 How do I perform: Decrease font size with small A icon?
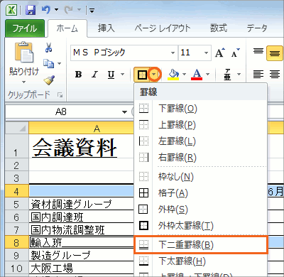tap(235, 53)
